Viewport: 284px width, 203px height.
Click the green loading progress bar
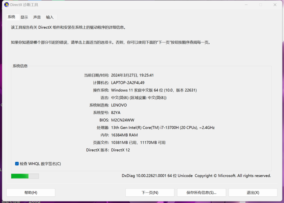(25, 176)
